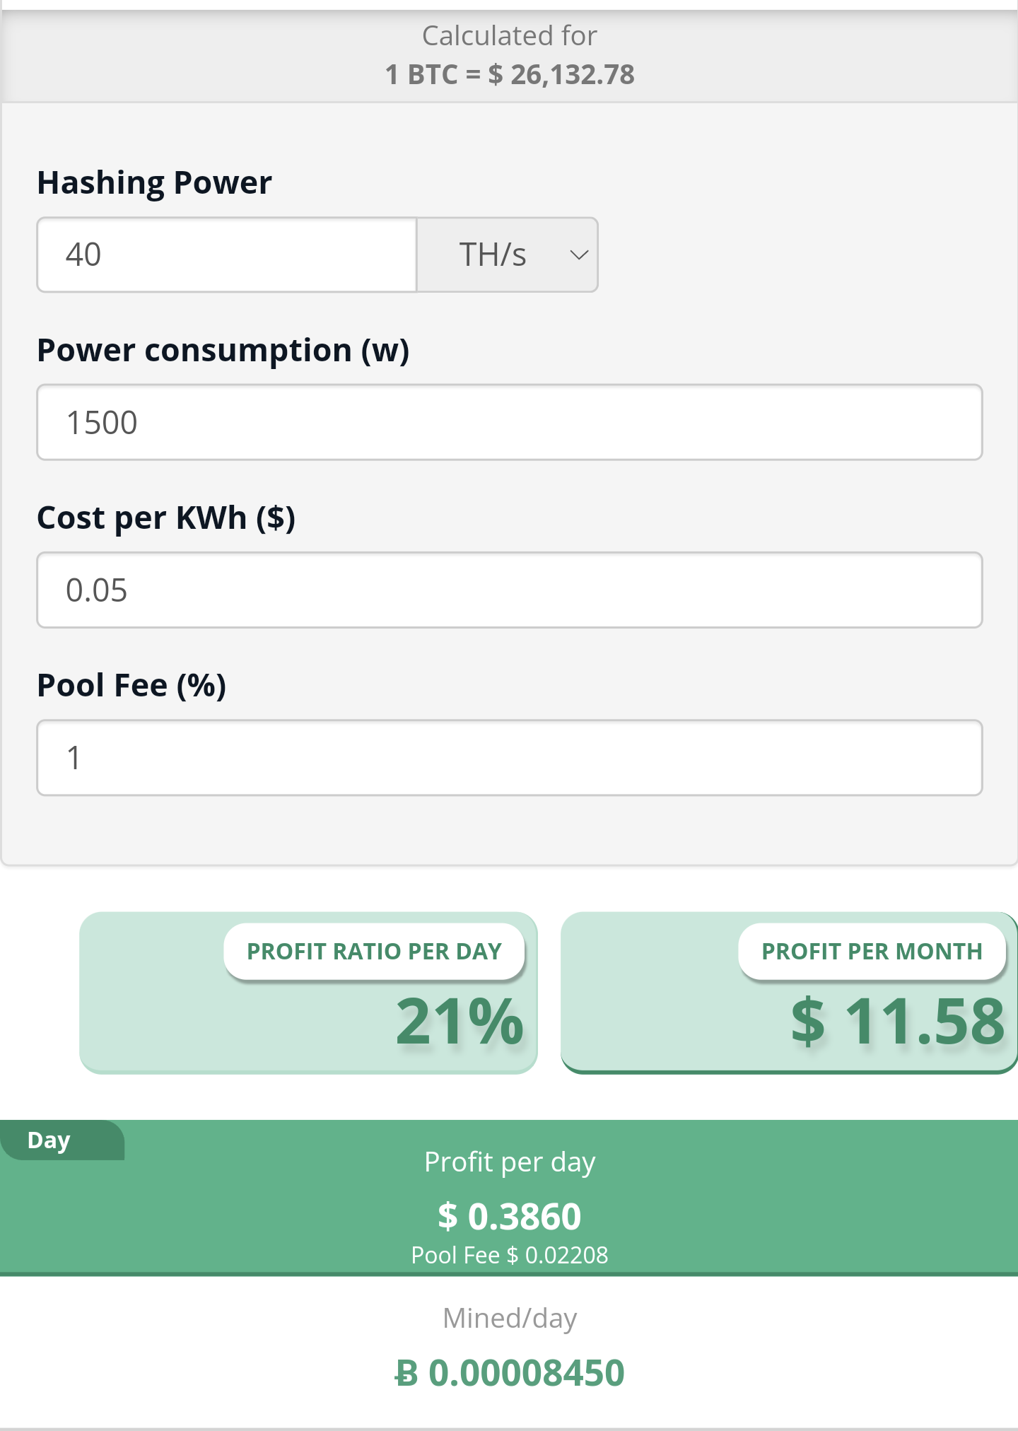Click the $ 11.58 monthly profit figure
1018x1431 pixels.
(x=898, y=1021)
